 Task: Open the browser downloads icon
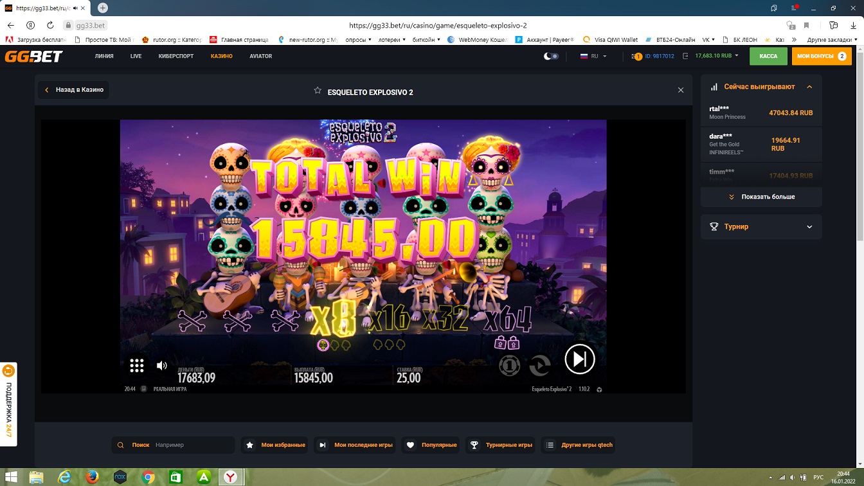pos(853,26)
